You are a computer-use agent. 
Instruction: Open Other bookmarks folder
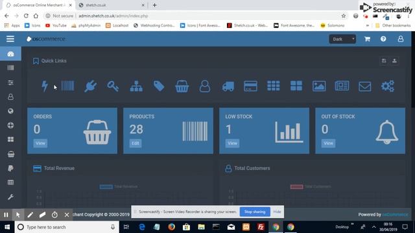click(x=393, y=25)
